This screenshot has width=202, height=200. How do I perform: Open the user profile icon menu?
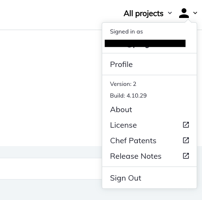[184, 13]
